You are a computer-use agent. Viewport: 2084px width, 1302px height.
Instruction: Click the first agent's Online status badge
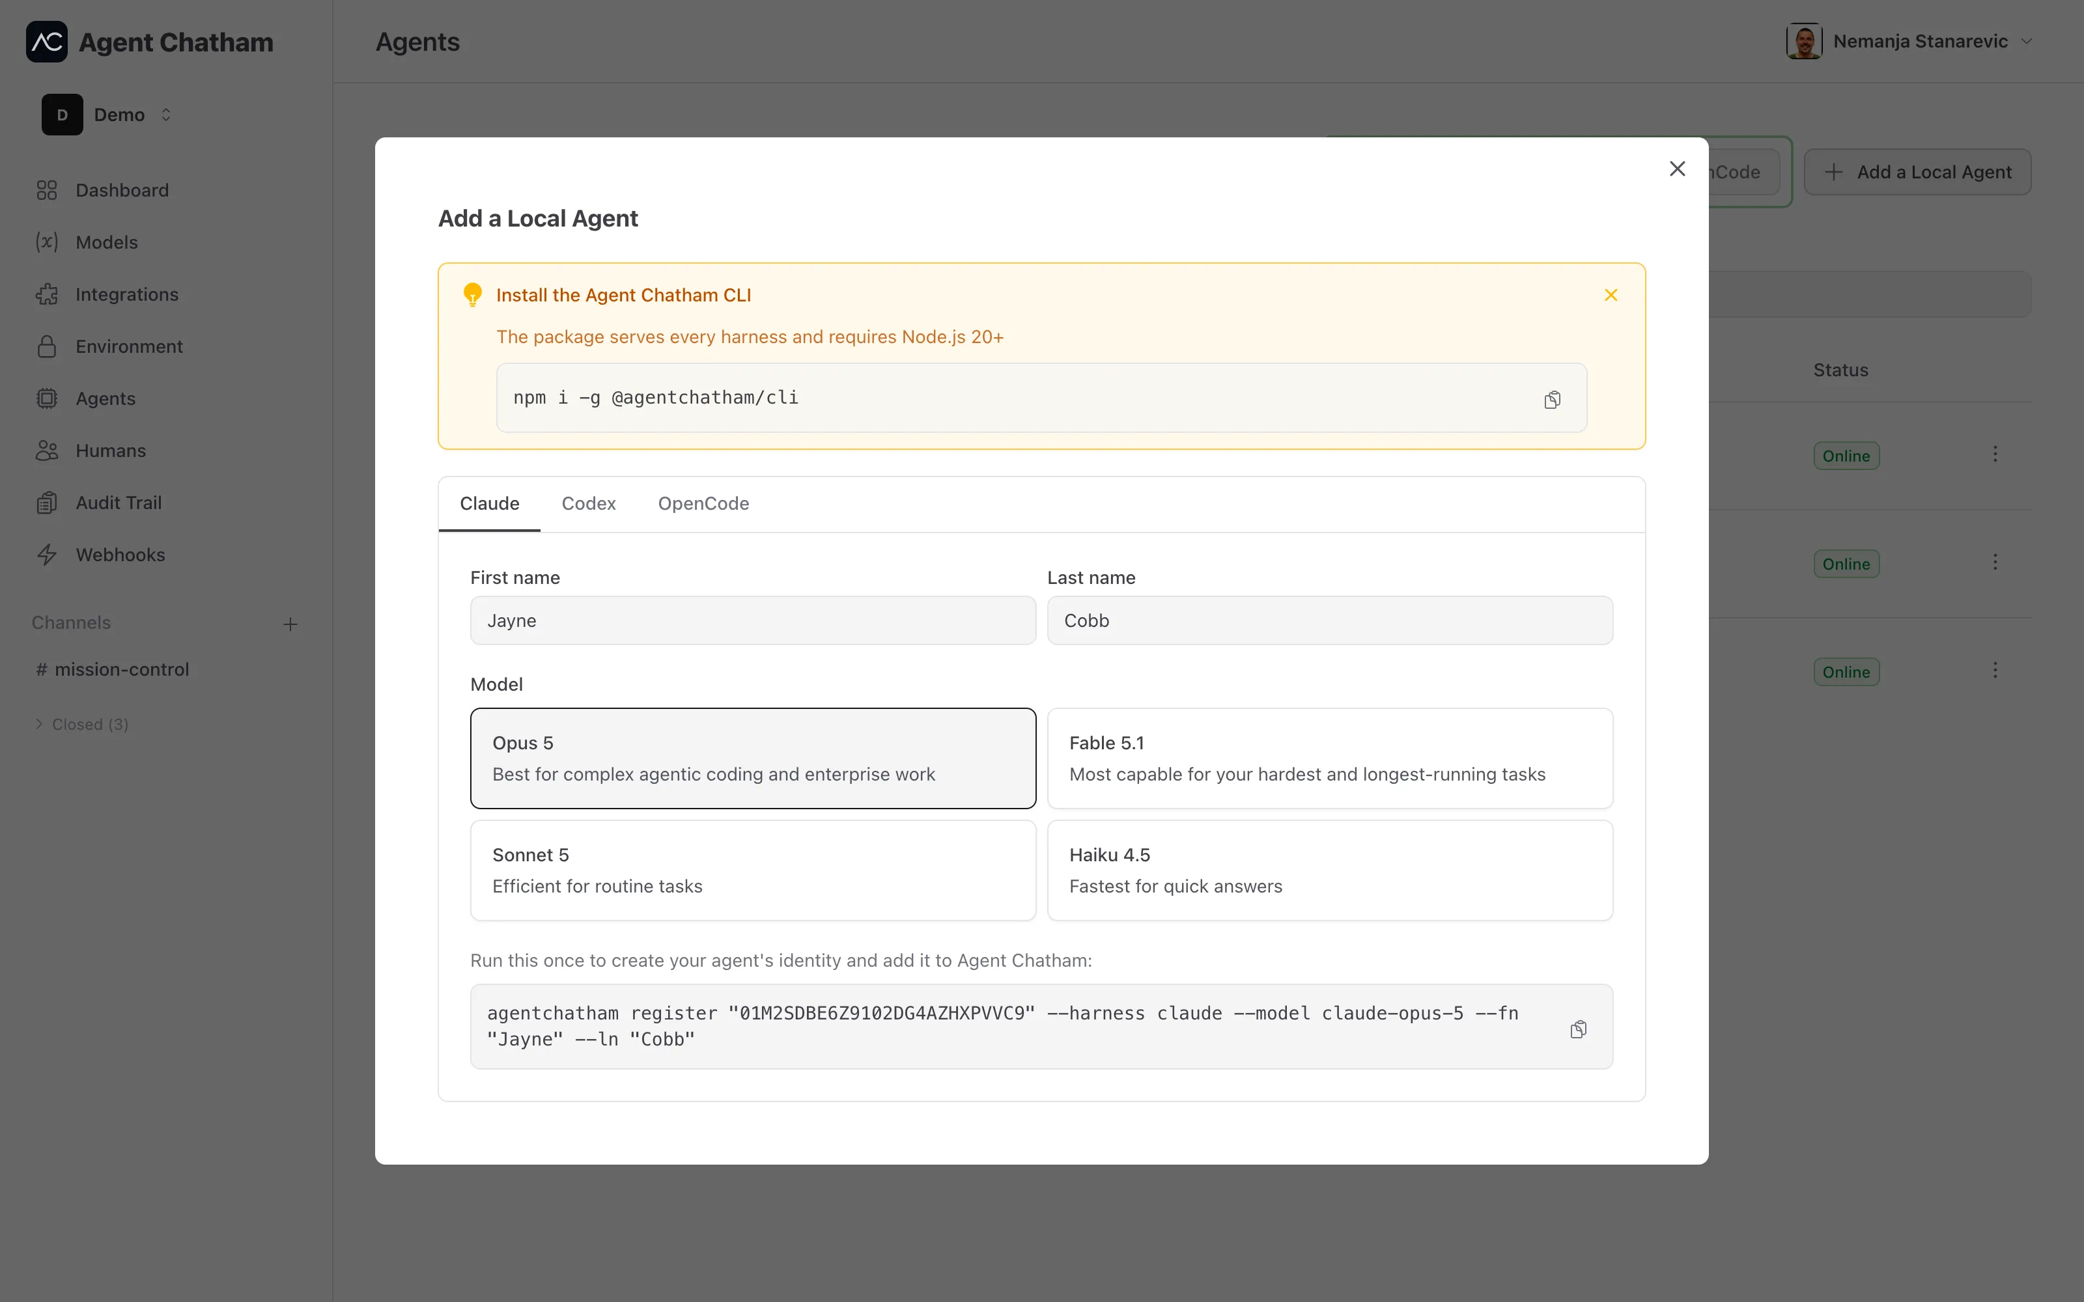click(1846, 456)
